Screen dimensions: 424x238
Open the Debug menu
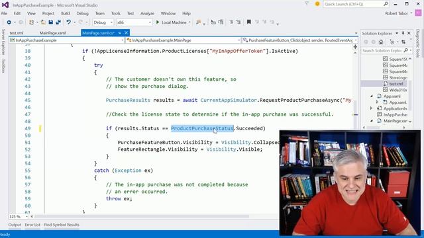pyautogui.click(x=82, y=13)
